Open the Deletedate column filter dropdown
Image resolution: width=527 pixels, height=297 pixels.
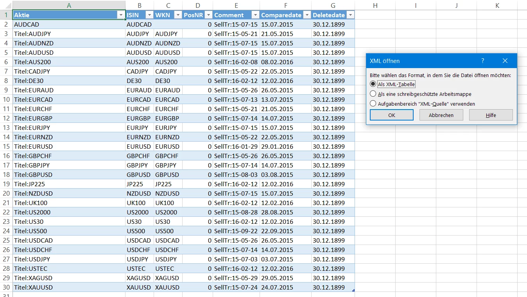[350, 15]
